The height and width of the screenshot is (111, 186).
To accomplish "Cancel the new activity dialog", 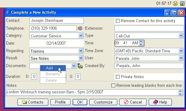I will 133,102.
